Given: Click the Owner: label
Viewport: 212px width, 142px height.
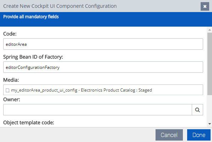Looking at the screenshot, I should click(12, 99).
